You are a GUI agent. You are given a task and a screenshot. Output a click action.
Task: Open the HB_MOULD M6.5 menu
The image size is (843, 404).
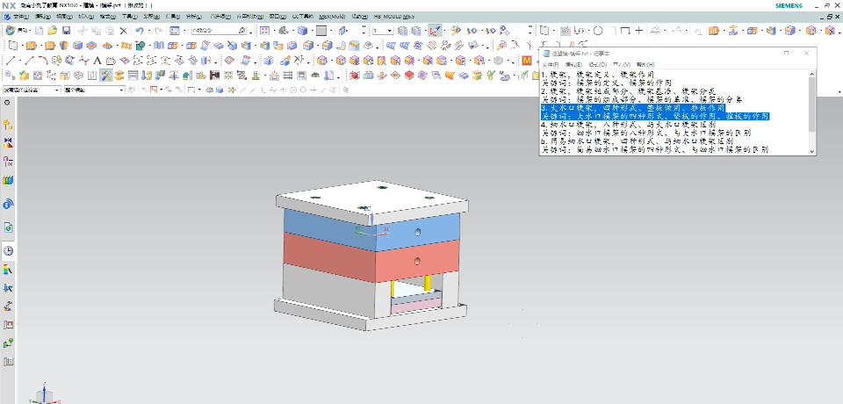pos(393,17)
